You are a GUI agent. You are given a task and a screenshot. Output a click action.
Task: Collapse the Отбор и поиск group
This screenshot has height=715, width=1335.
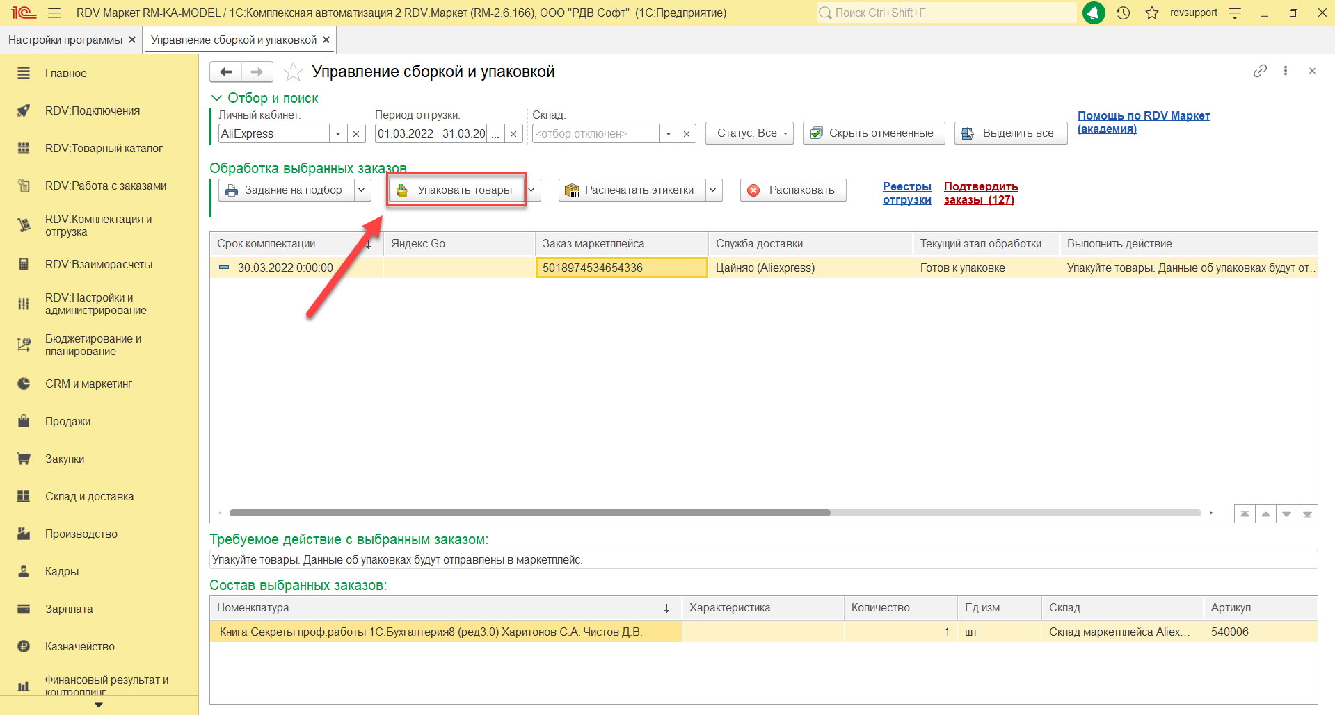[216, 98]
